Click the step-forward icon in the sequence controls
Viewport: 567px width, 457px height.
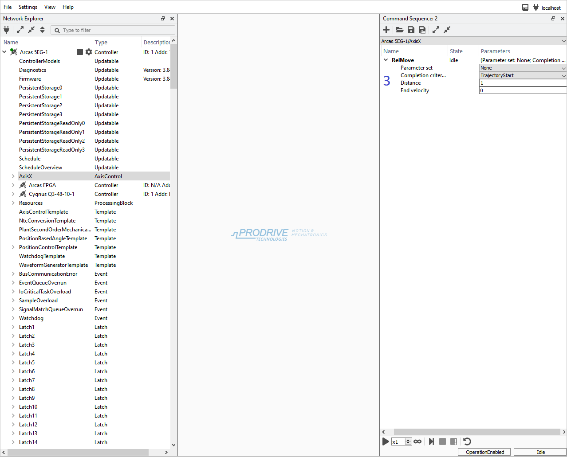tap(431, 441)
